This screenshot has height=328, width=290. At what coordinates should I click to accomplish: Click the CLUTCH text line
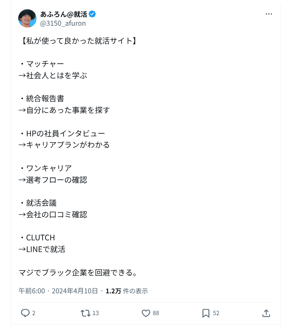pos(40,238)
